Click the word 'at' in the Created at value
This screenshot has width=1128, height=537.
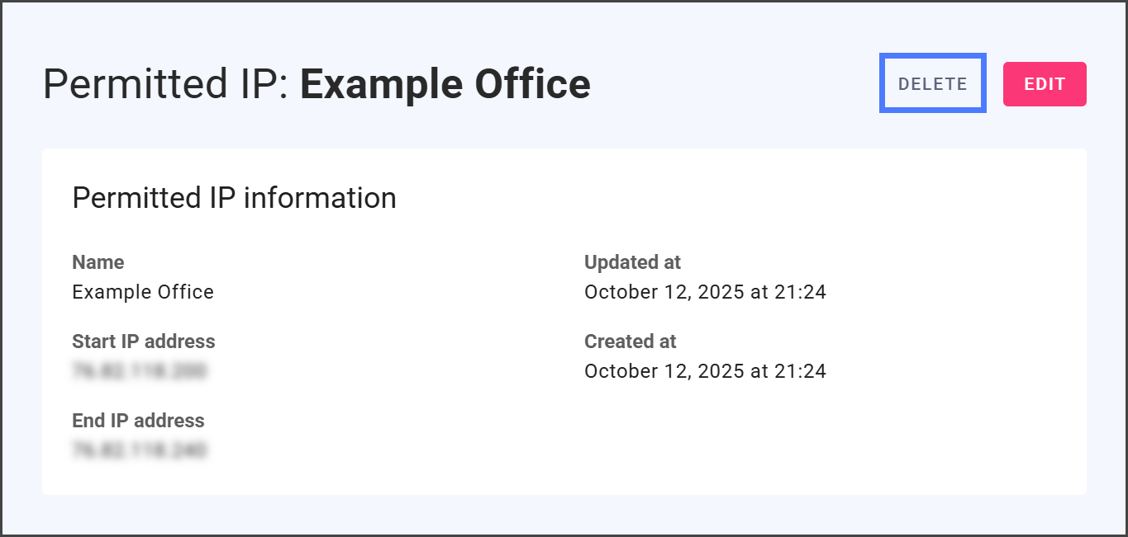pos(758,371)
